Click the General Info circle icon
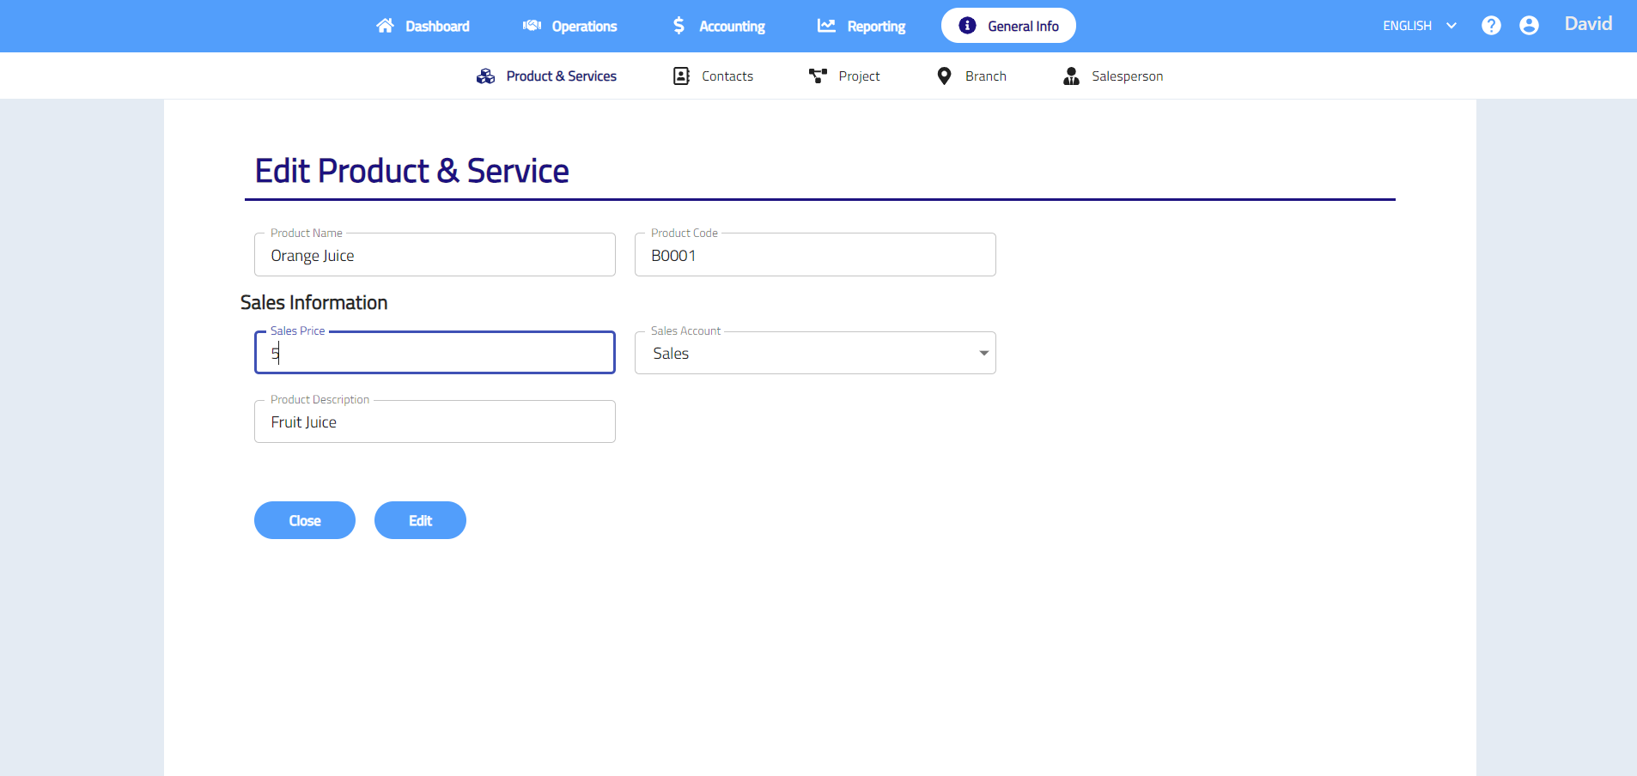 click(967, 26)
